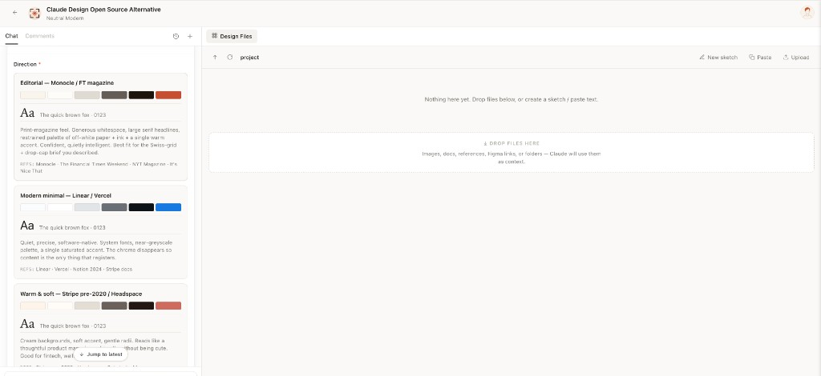Click the Upload button
The image size is (821, 376).
pos(796,58)
